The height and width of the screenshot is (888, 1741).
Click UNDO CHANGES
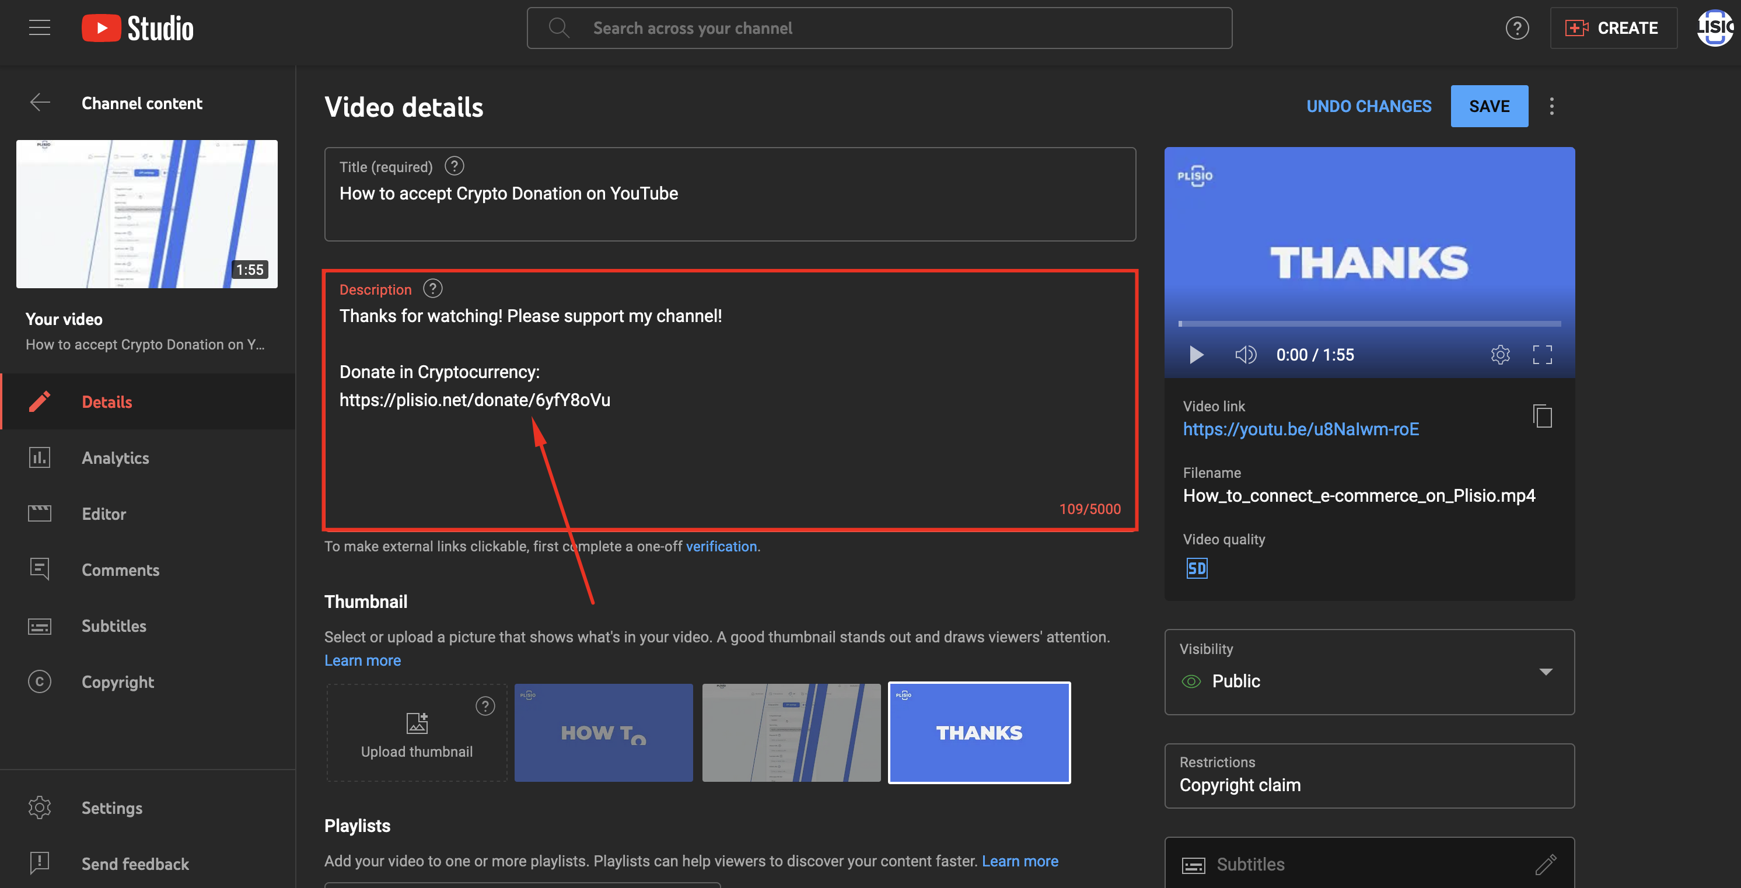1369,106
